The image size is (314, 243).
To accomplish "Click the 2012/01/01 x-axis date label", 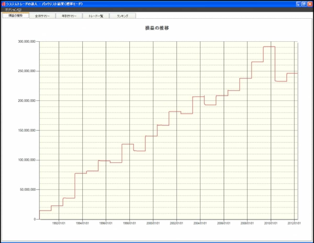I will pyautogui.click(x=294, y=223).
